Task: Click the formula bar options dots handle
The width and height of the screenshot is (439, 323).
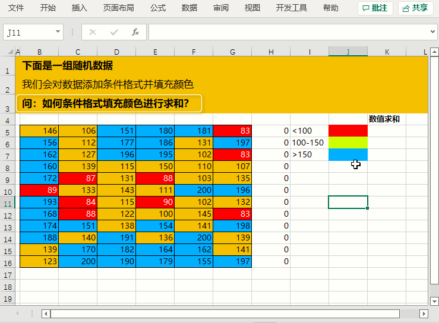Action: click(72, 32)
